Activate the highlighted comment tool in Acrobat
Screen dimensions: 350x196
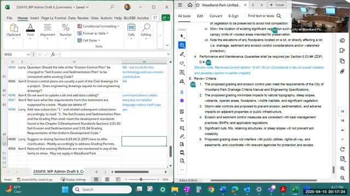pos(182,45)
